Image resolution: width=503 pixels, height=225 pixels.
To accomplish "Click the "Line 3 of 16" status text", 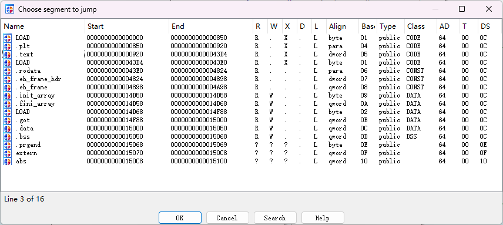I will click(24, 199).
